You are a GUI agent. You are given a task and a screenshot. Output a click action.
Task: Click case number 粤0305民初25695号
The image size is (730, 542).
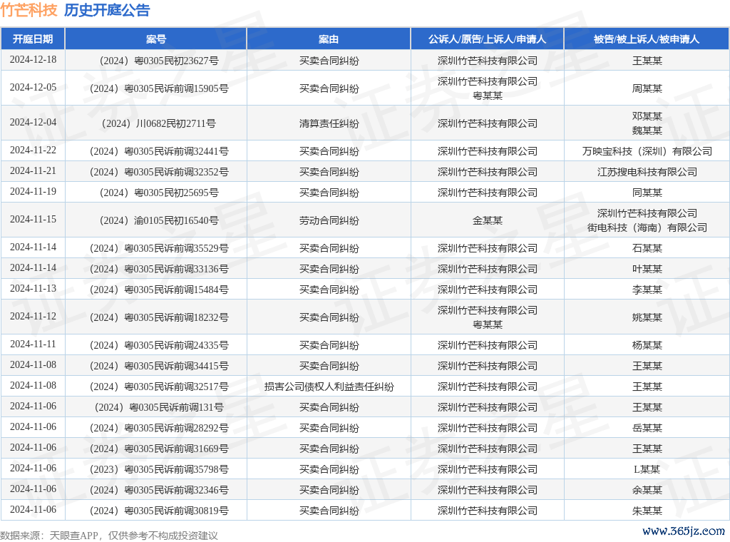[x=159, y=193]
